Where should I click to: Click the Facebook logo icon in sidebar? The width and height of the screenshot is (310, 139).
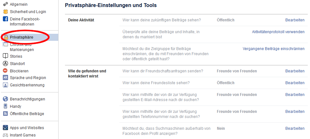5,19
